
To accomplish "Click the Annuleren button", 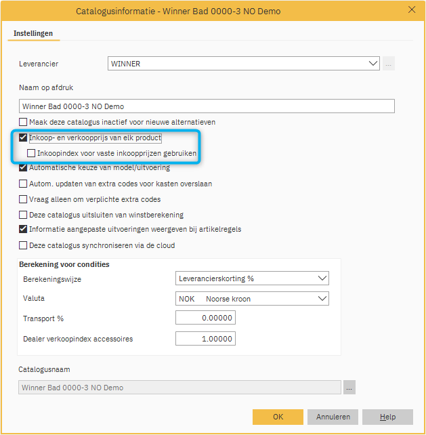I will pos(333,417).
